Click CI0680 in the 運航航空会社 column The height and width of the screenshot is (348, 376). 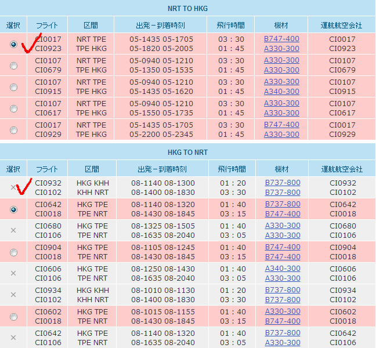tap(343, 226)
